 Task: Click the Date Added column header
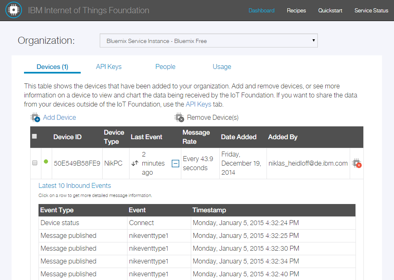click(239, 137)
